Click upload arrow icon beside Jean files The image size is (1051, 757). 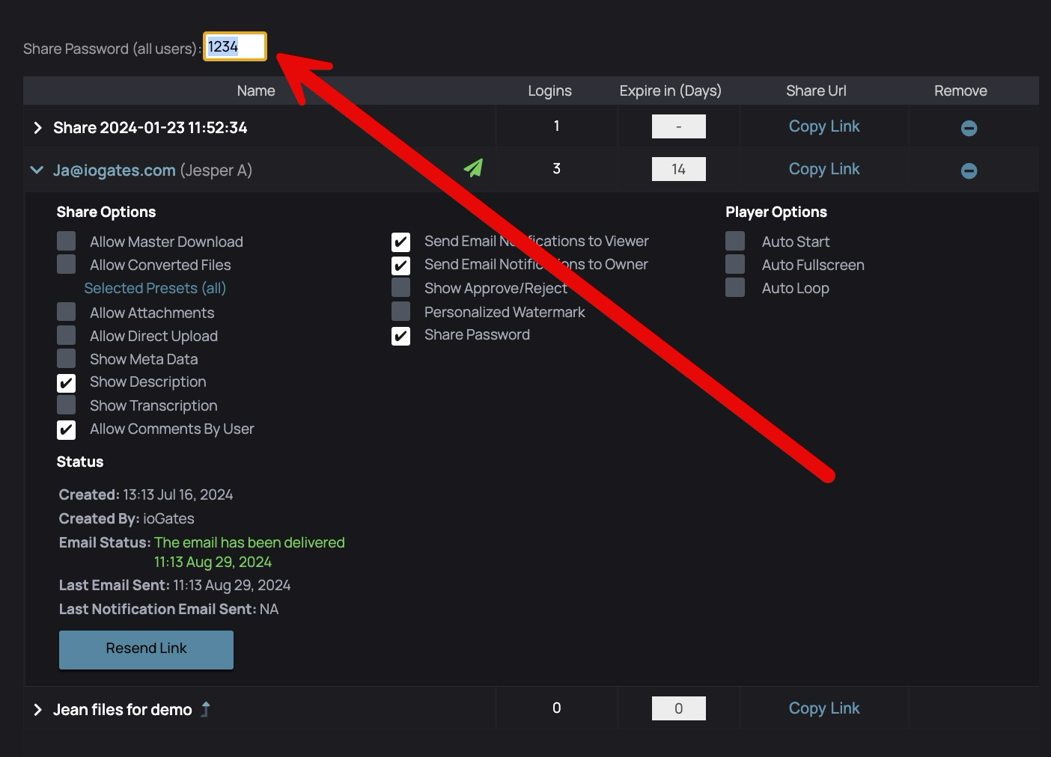206,709
